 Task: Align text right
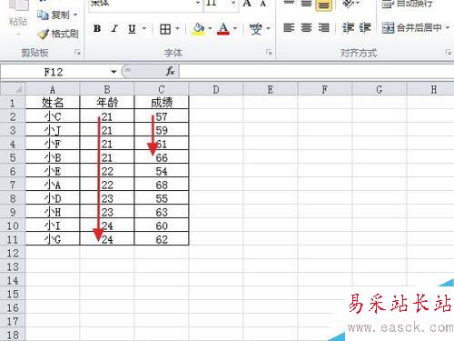tap(324, 28)
